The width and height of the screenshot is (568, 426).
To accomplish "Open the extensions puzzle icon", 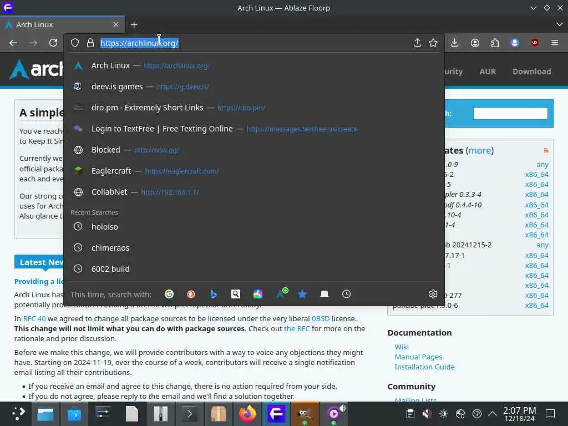I will coord(495,43).
